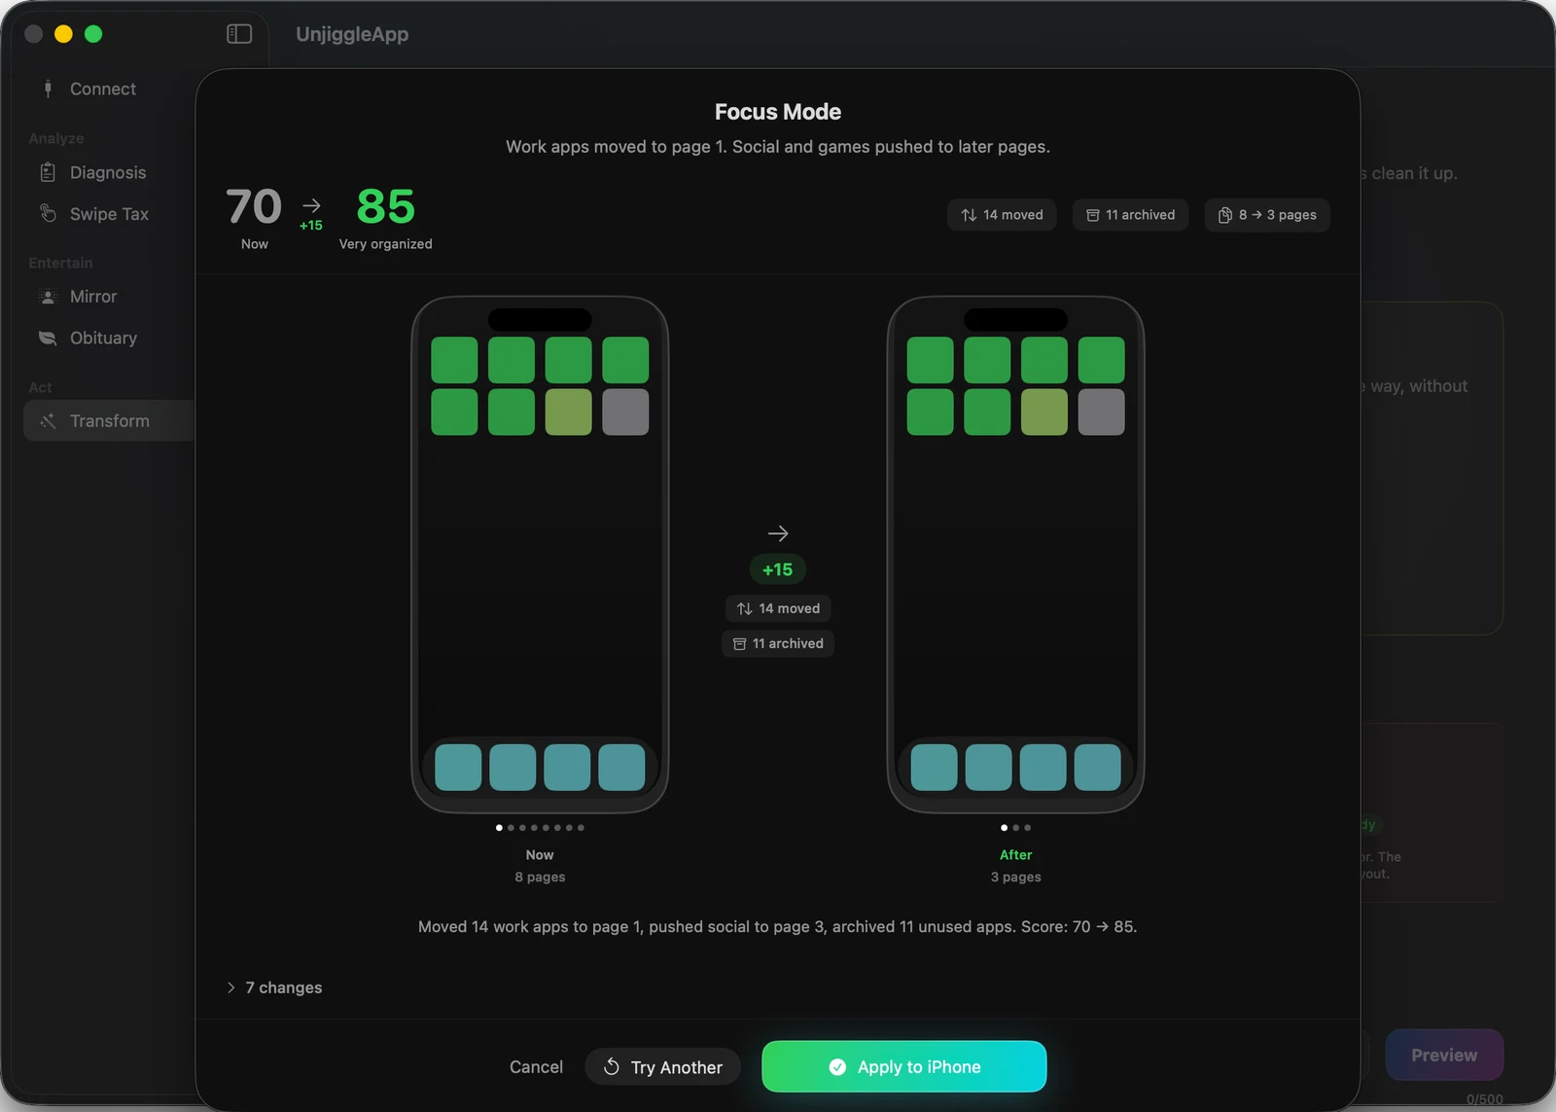
Task: Click the green 85 score
Action: [386, 206]
